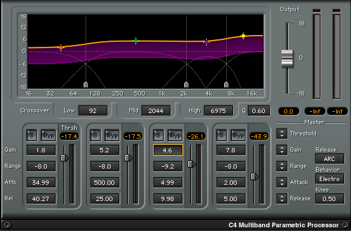Click band 1 Range field -8.0

pyautogui.click(x=41, y=166)
